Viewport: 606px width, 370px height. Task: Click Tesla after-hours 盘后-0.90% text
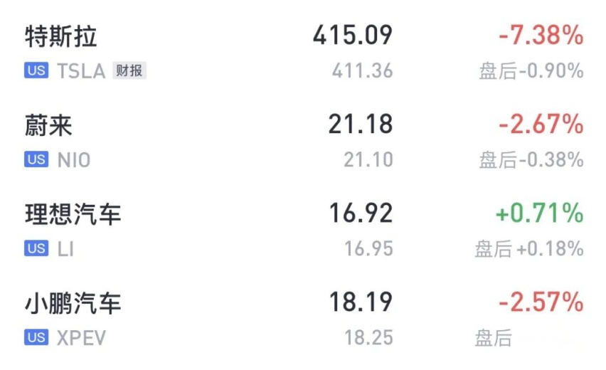point(531,71)
